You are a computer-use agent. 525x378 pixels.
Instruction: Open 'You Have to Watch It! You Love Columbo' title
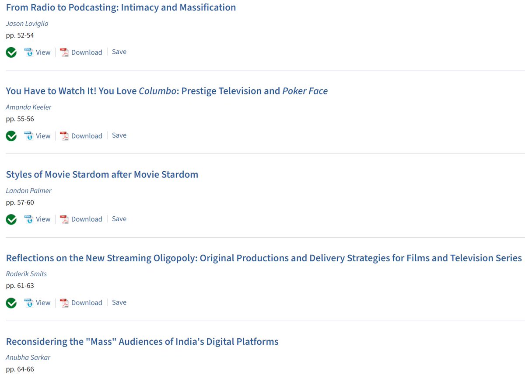point(167,91)
